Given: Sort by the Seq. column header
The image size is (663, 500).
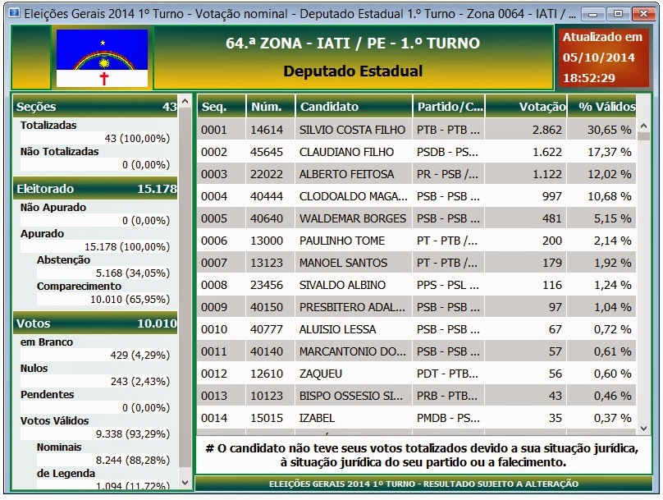Looking at the screenshot, I should tap(222, 106).
